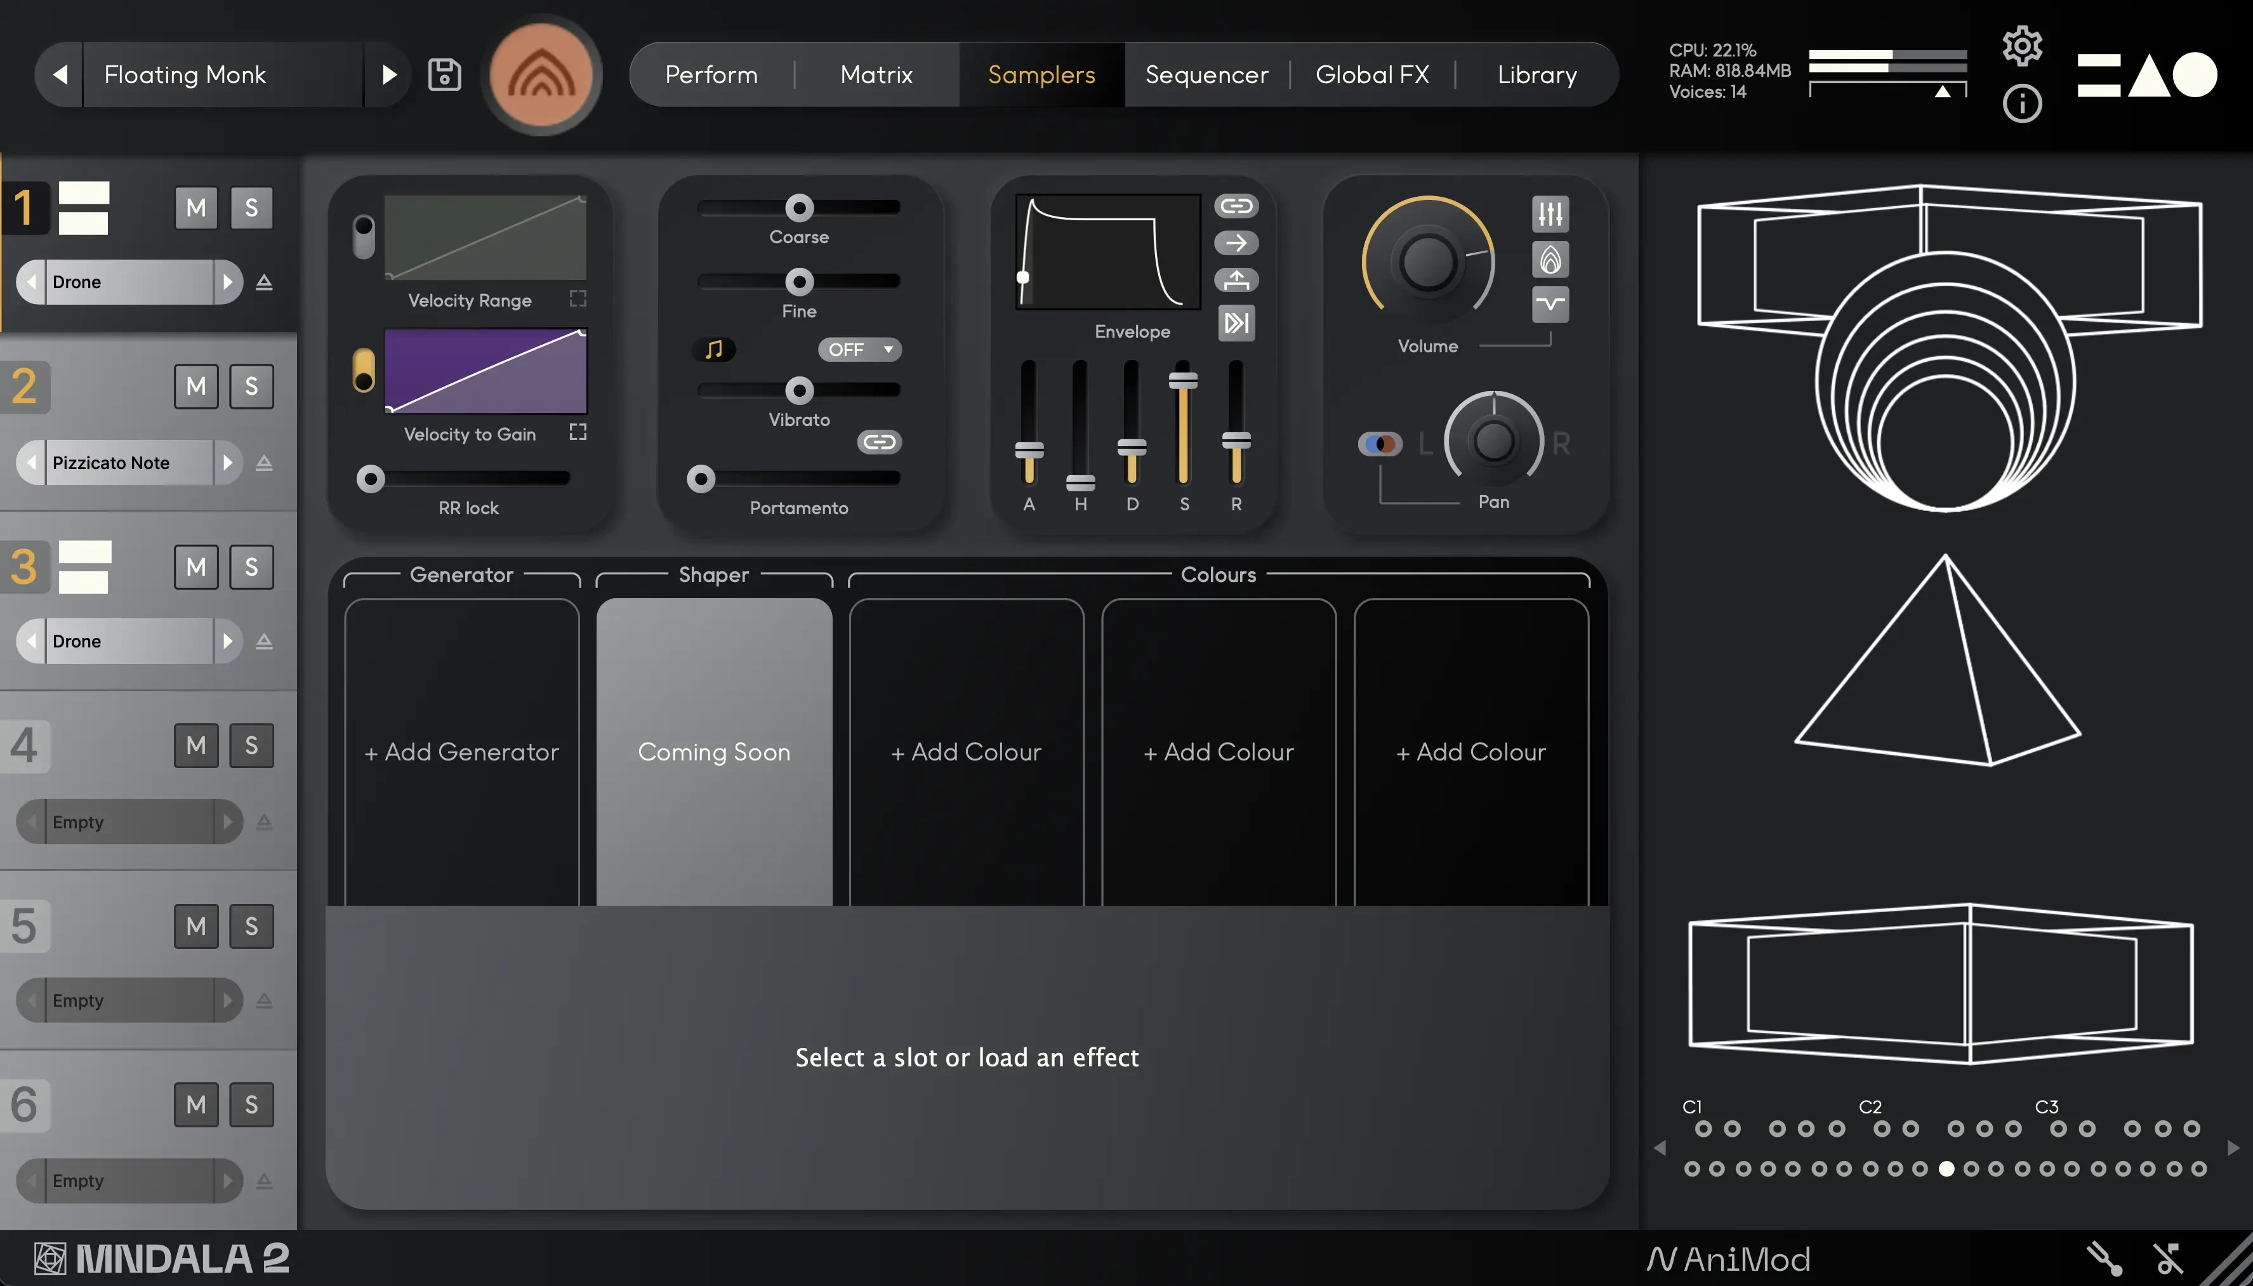Expand the Velocity Range graph
Screen dimensions: 2253x1286
(578, 298)
